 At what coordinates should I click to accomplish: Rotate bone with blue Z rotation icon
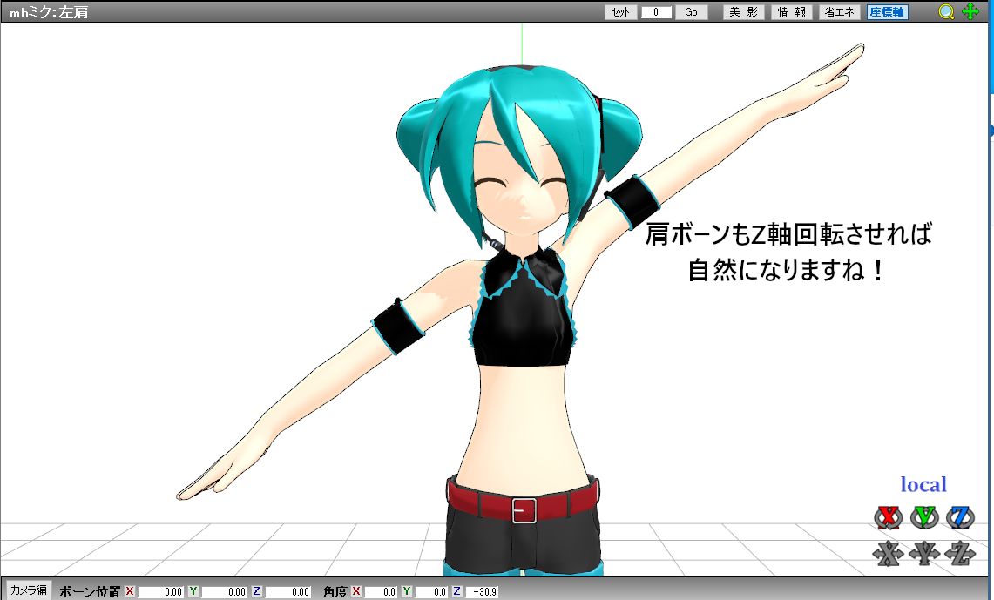tap(960, 517)
